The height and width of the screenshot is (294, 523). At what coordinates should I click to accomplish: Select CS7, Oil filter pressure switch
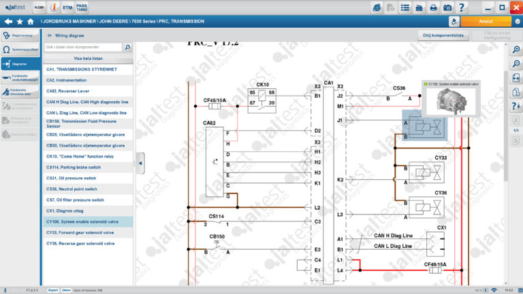click(x=88, y=200)
